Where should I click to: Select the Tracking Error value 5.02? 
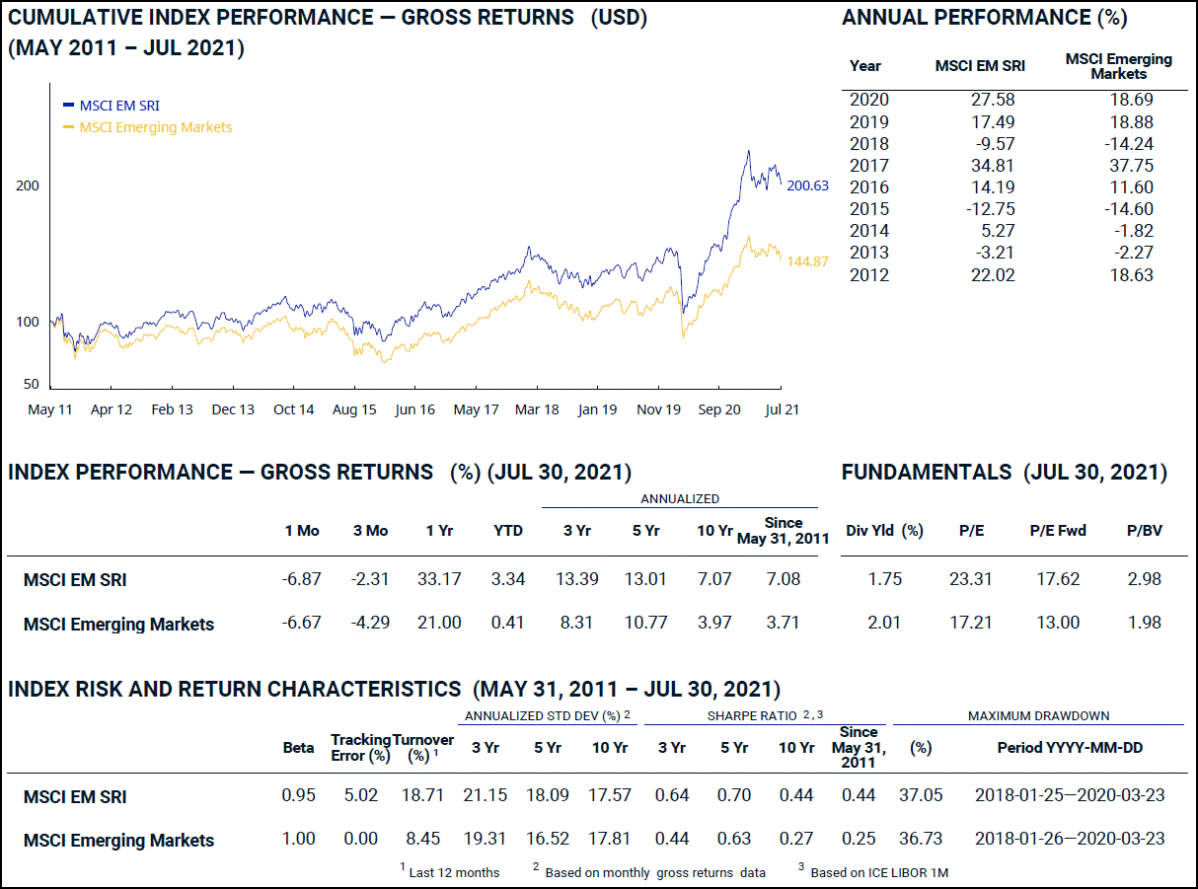coord(360,795)
